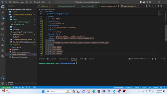The image size is (167, 94).
Task: Go back with the navigation arrow
Action: (50, 2)
